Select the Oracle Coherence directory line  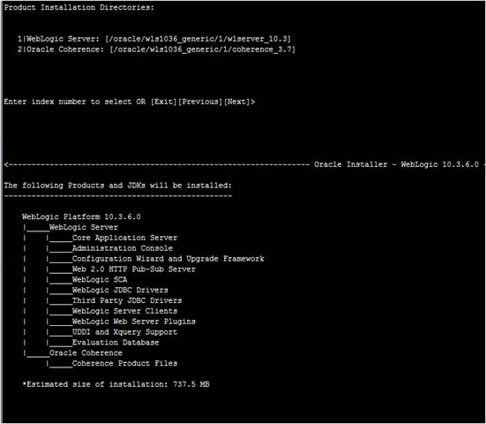(156, 49)
